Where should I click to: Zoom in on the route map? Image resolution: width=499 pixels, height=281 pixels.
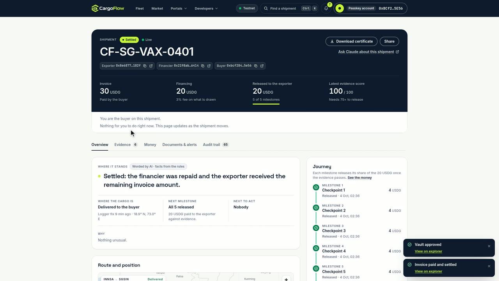286,279
